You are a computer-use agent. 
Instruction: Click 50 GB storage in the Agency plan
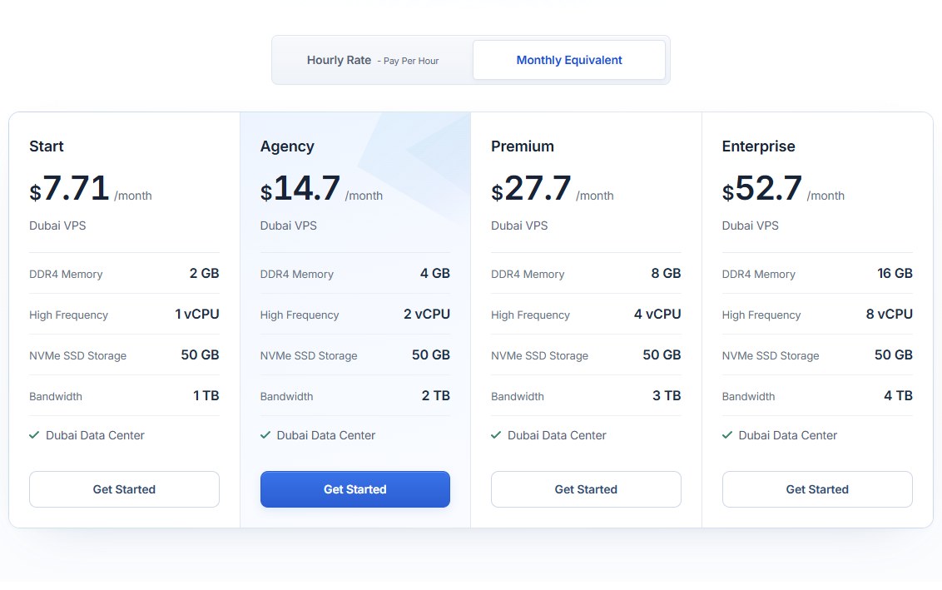pos(431,355)
